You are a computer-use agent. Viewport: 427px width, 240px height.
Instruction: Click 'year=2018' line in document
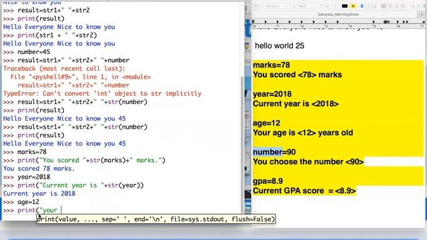[x=272, y=94]
